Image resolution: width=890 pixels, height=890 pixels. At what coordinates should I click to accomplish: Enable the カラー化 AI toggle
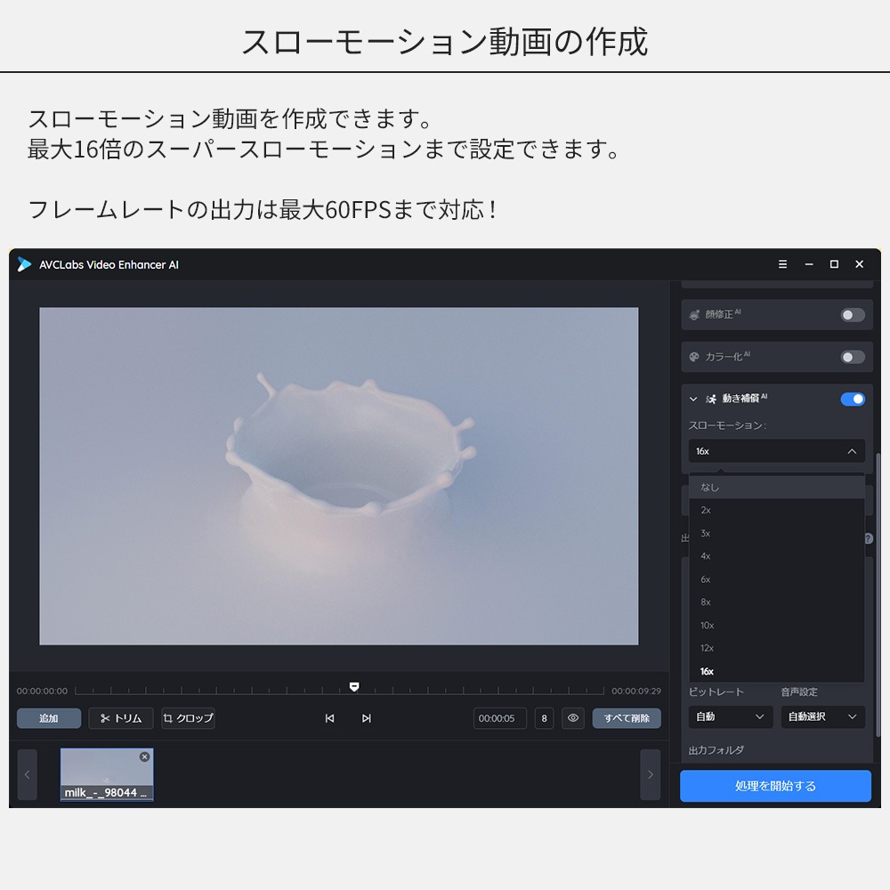click(x=852, y=357)
